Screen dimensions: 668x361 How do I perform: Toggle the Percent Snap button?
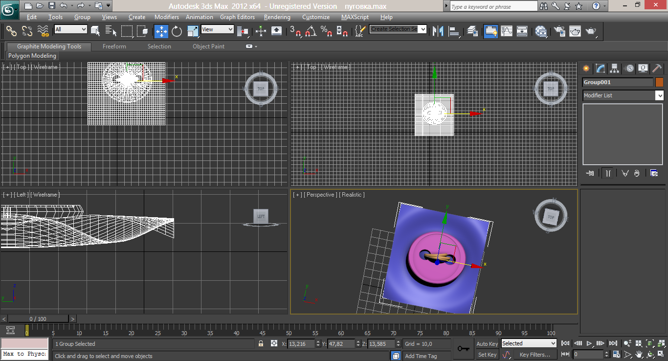pos(327,31)
